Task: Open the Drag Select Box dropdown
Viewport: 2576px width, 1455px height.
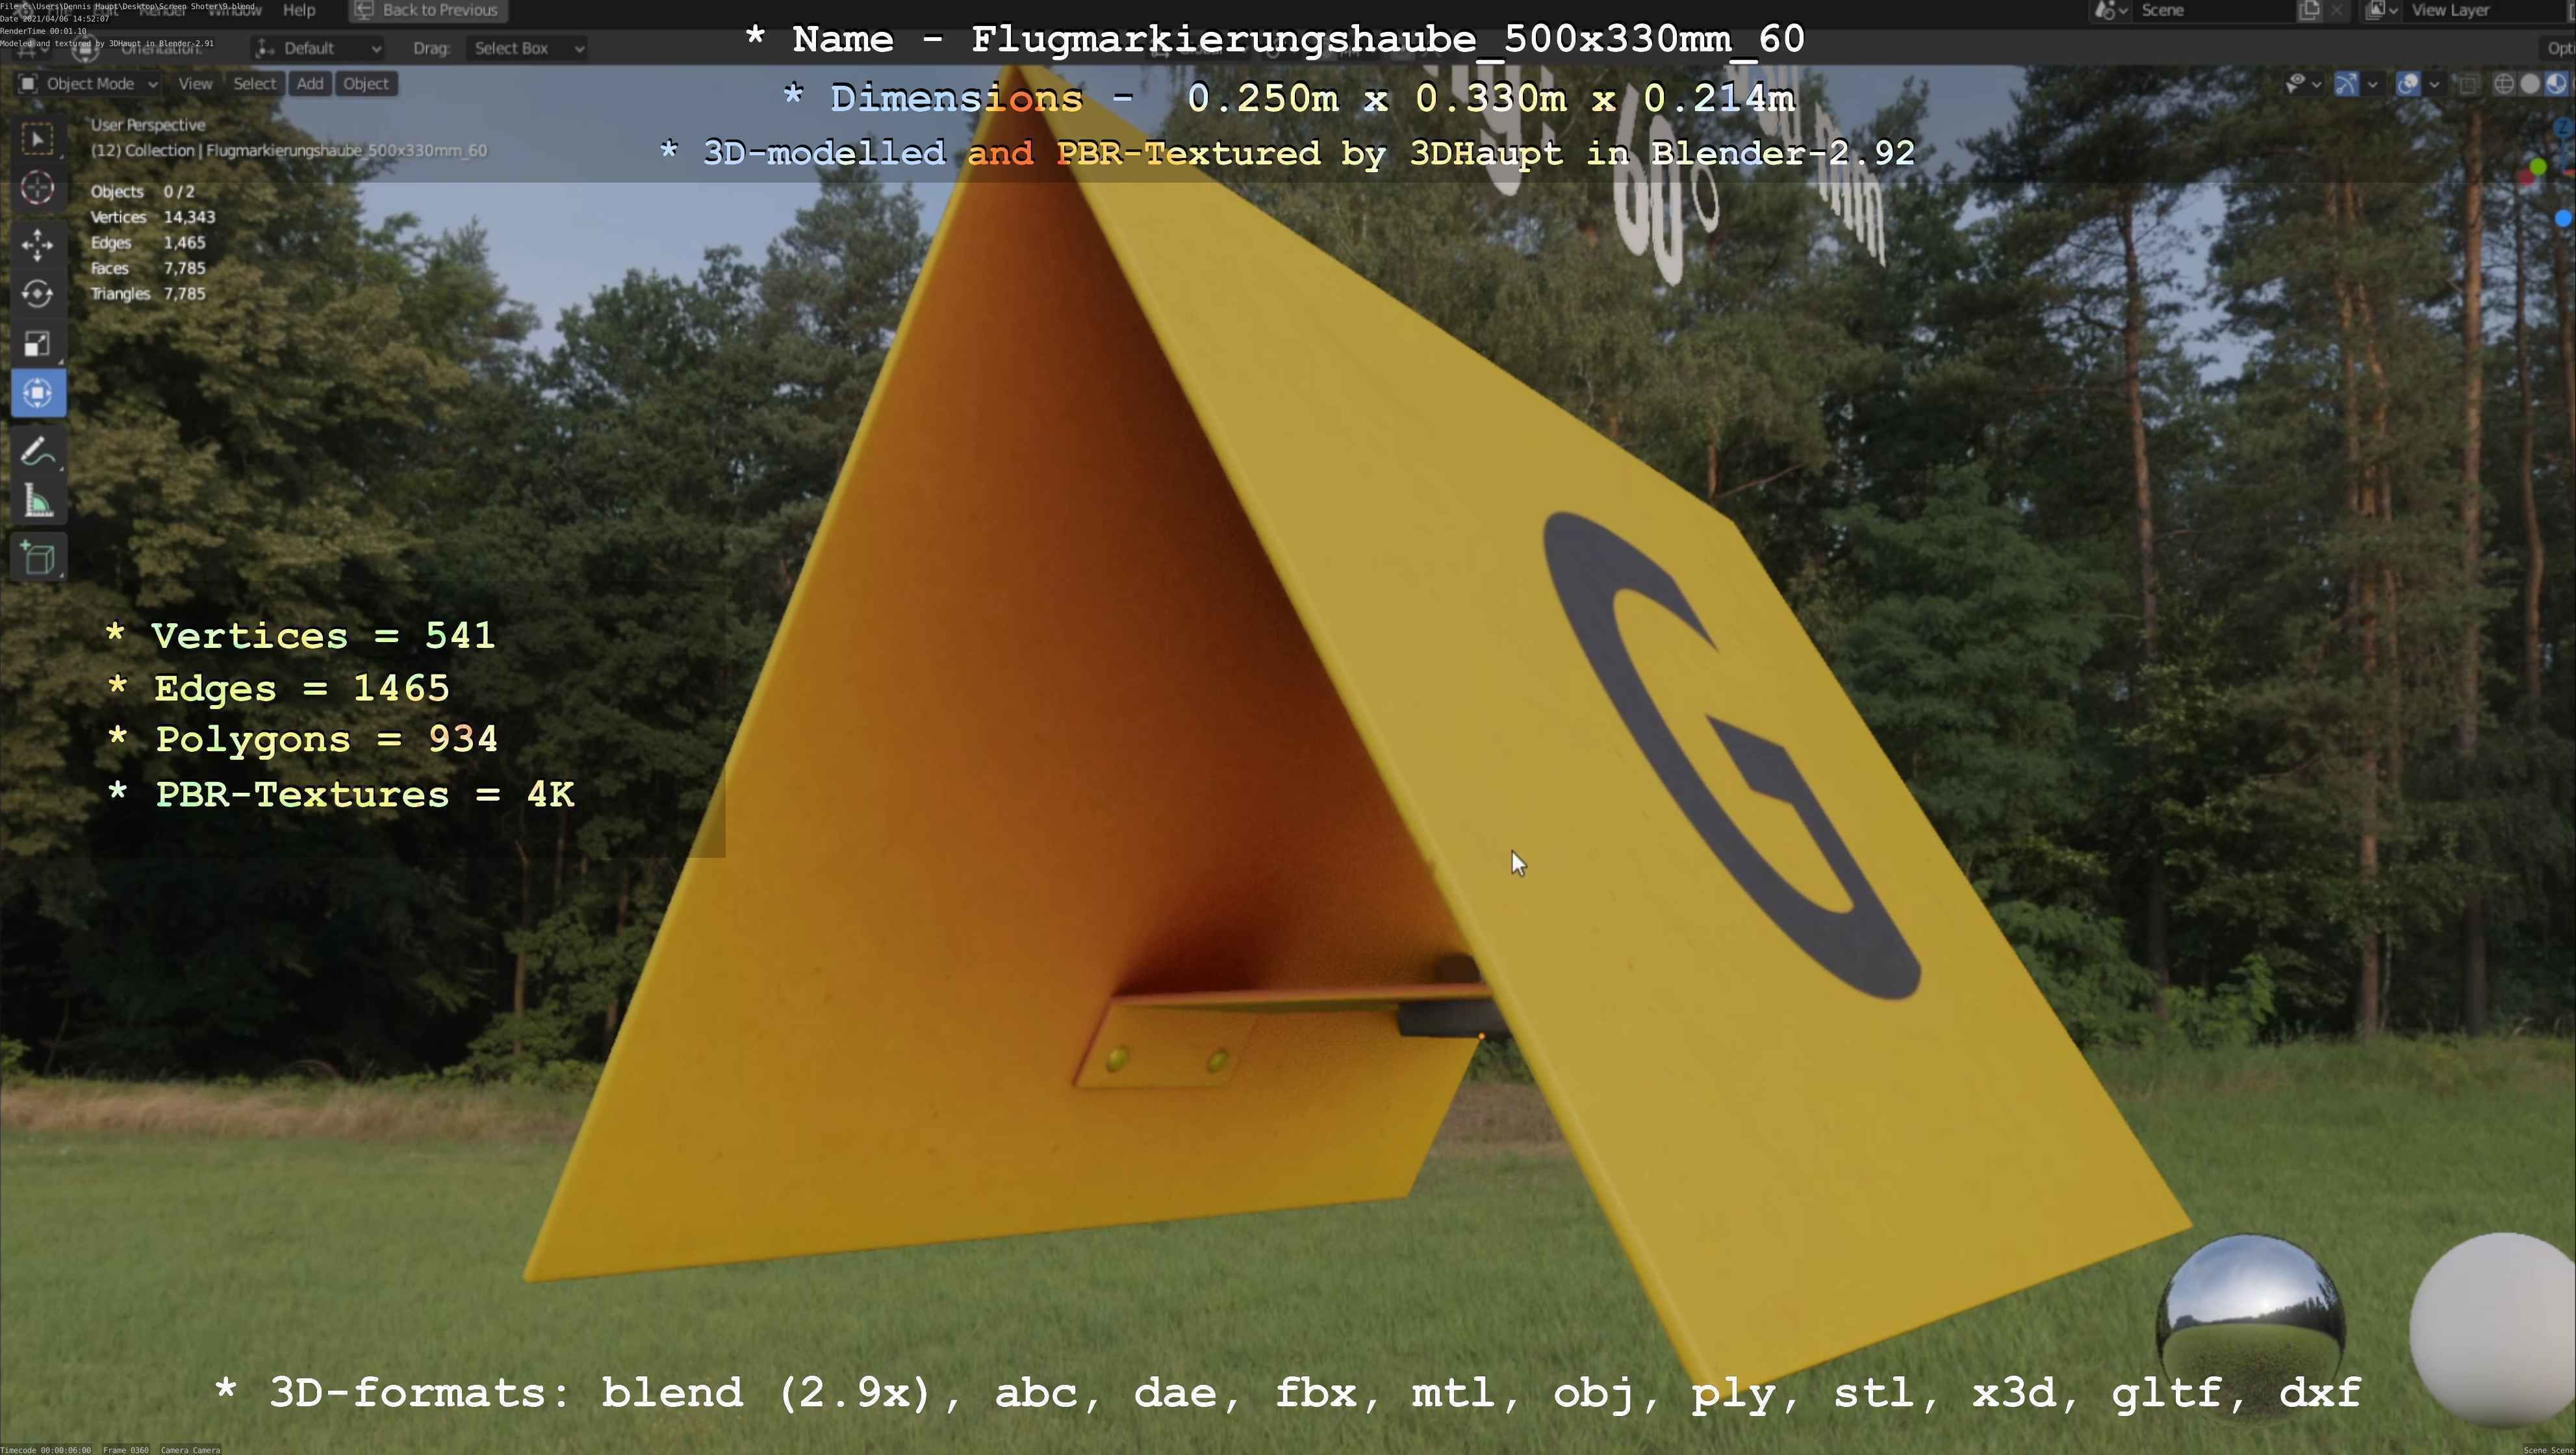Action: [527, 48]
